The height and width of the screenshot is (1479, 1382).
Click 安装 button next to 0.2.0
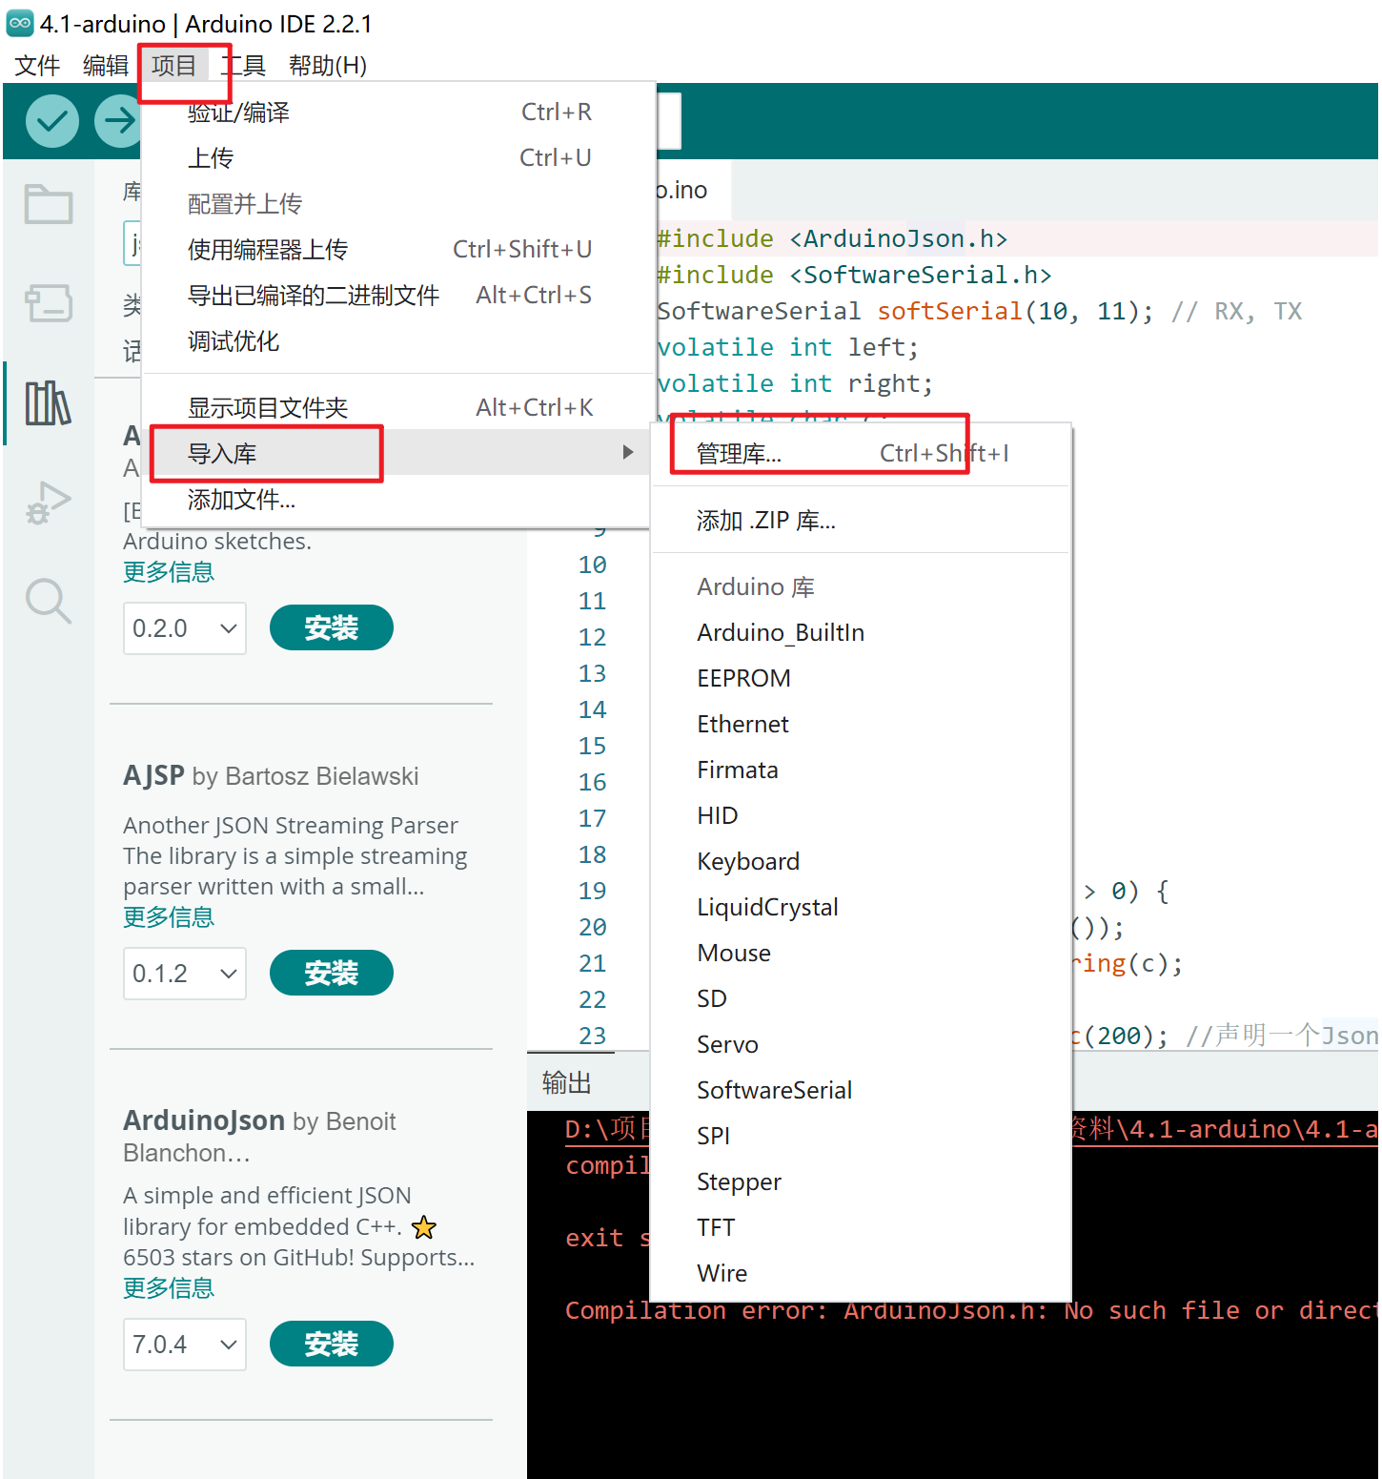[332, 627]
